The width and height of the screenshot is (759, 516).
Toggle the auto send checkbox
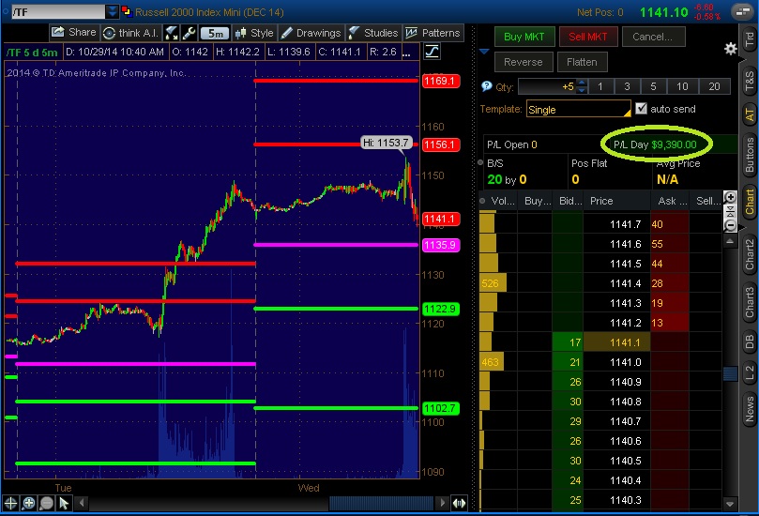[642, 109]
